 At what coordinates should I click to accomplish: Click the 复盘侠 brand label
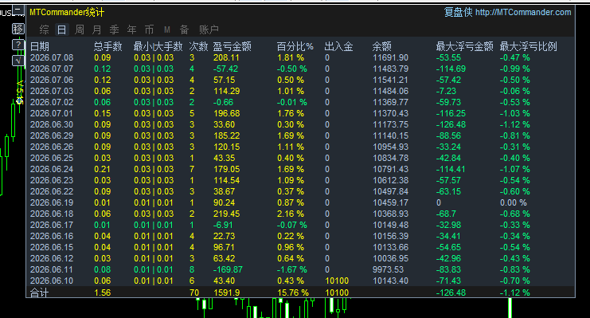click(459, 13)
